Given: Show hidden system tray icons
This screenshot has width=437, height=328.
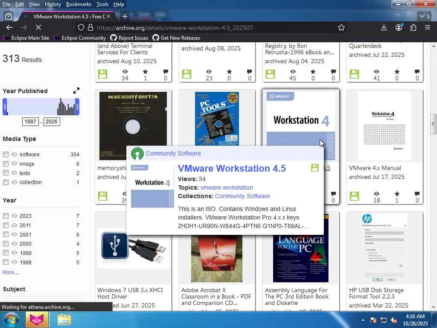Looking at the screenshot, I should point(363,320).
